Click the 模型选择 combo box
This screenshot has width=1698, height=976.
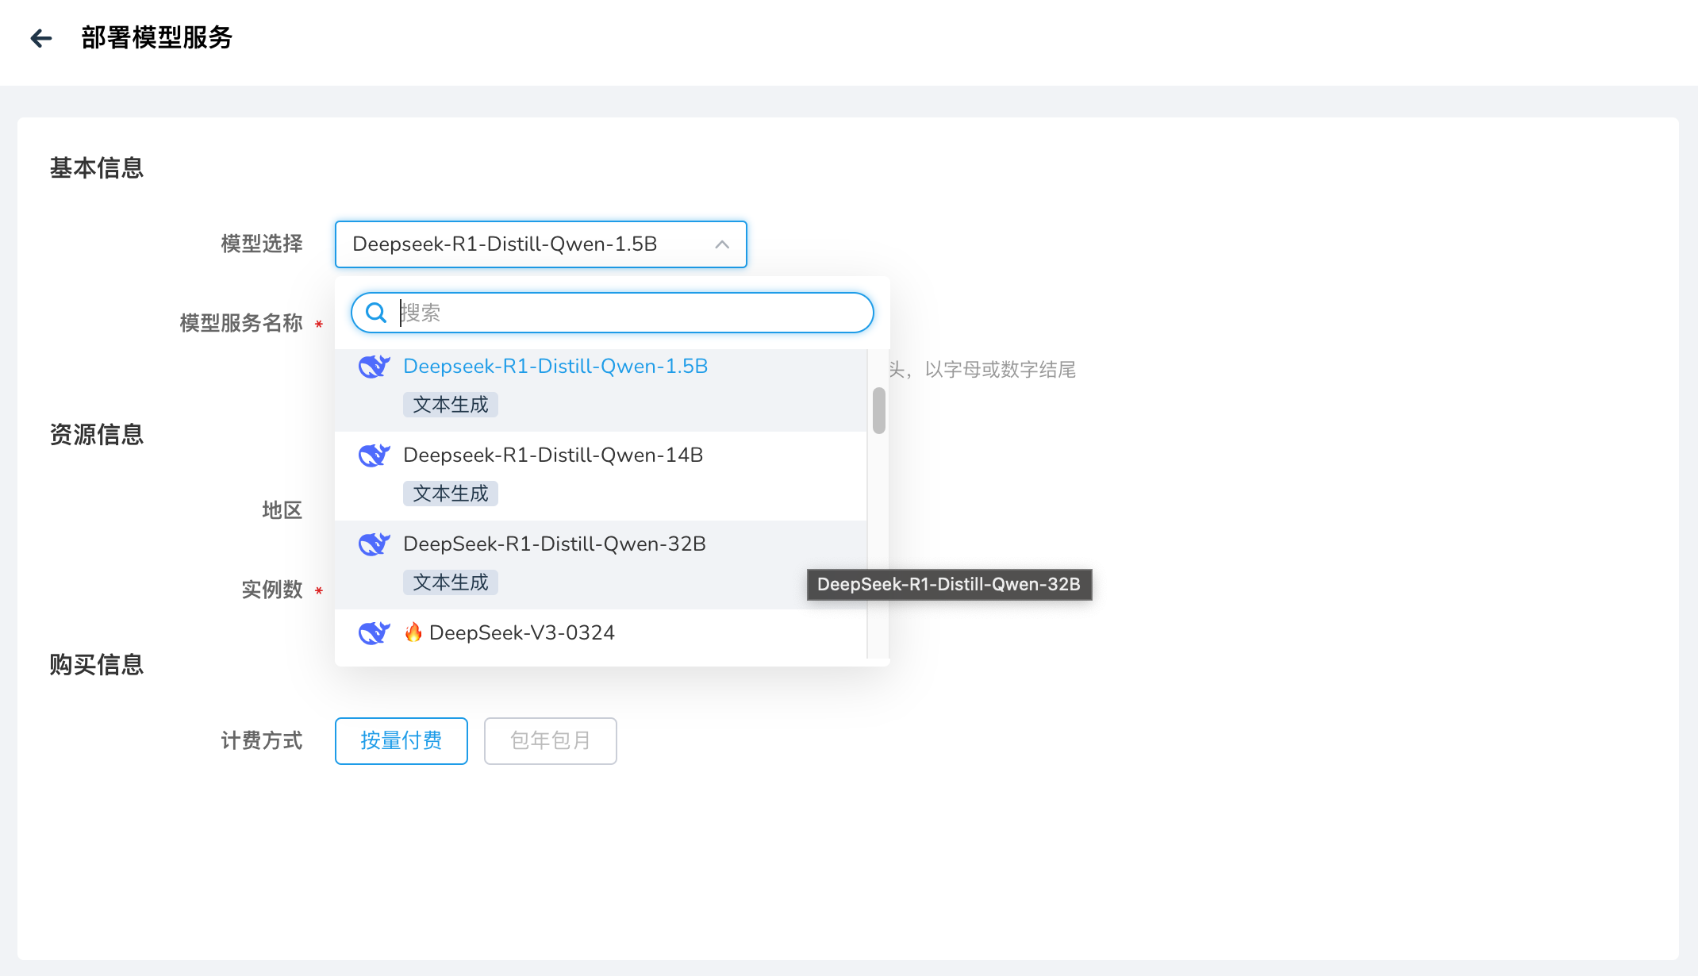(x=524, y=244)
